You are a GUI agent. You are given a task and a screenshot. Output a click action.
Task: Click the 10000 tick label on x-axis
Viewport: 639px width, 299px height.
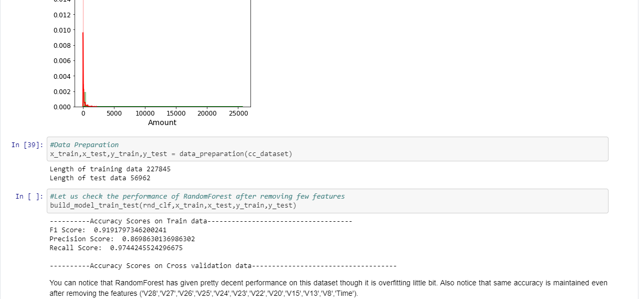(145, 114)
